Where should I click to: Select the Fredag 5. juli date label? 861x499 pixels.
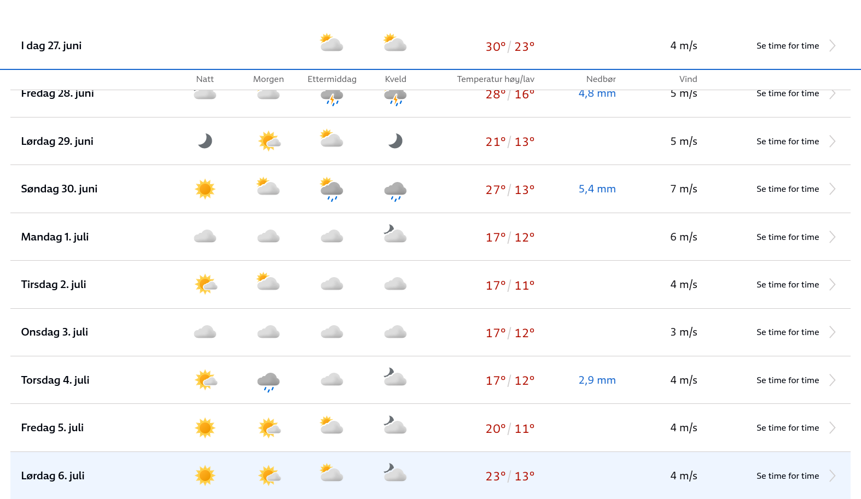pos(53,428)
